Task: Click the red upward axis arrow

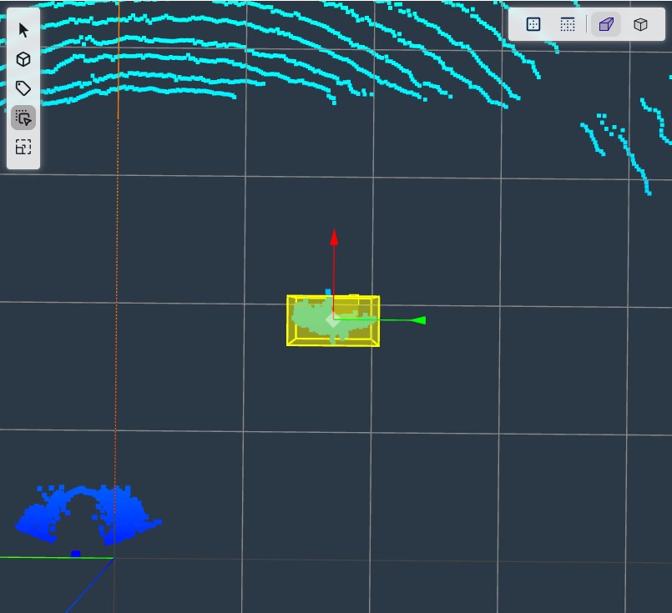Action: (x=334, y=237)
